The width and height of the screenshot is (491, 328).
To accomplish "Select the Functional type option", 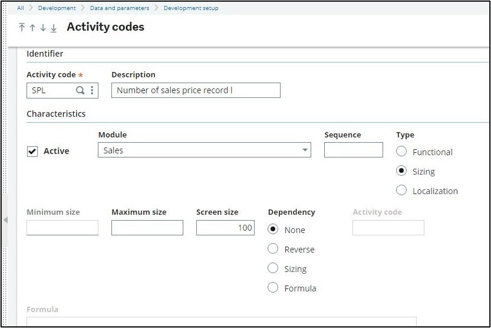I will point(401,152).
